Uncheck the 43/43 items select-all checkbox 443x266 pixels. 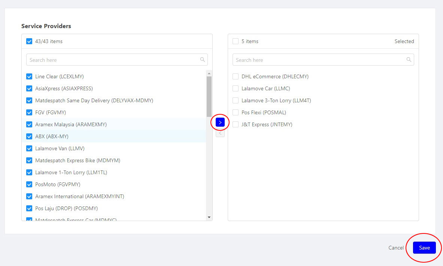(x=29, y=41)
